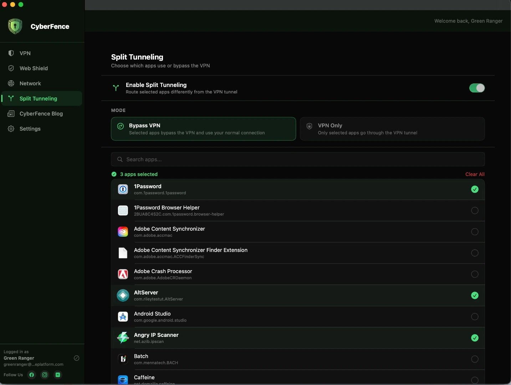Image resolution: width=511 pixels, height=385 pixels.
Task: Click the "Logged in as" label
Action: 16,352
